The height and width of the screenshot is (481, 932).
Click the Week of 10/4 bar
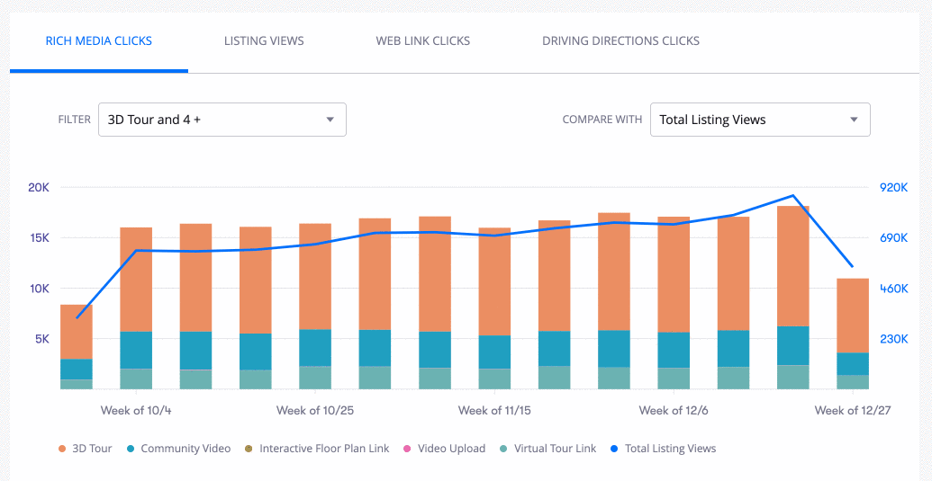click(136, 288)
